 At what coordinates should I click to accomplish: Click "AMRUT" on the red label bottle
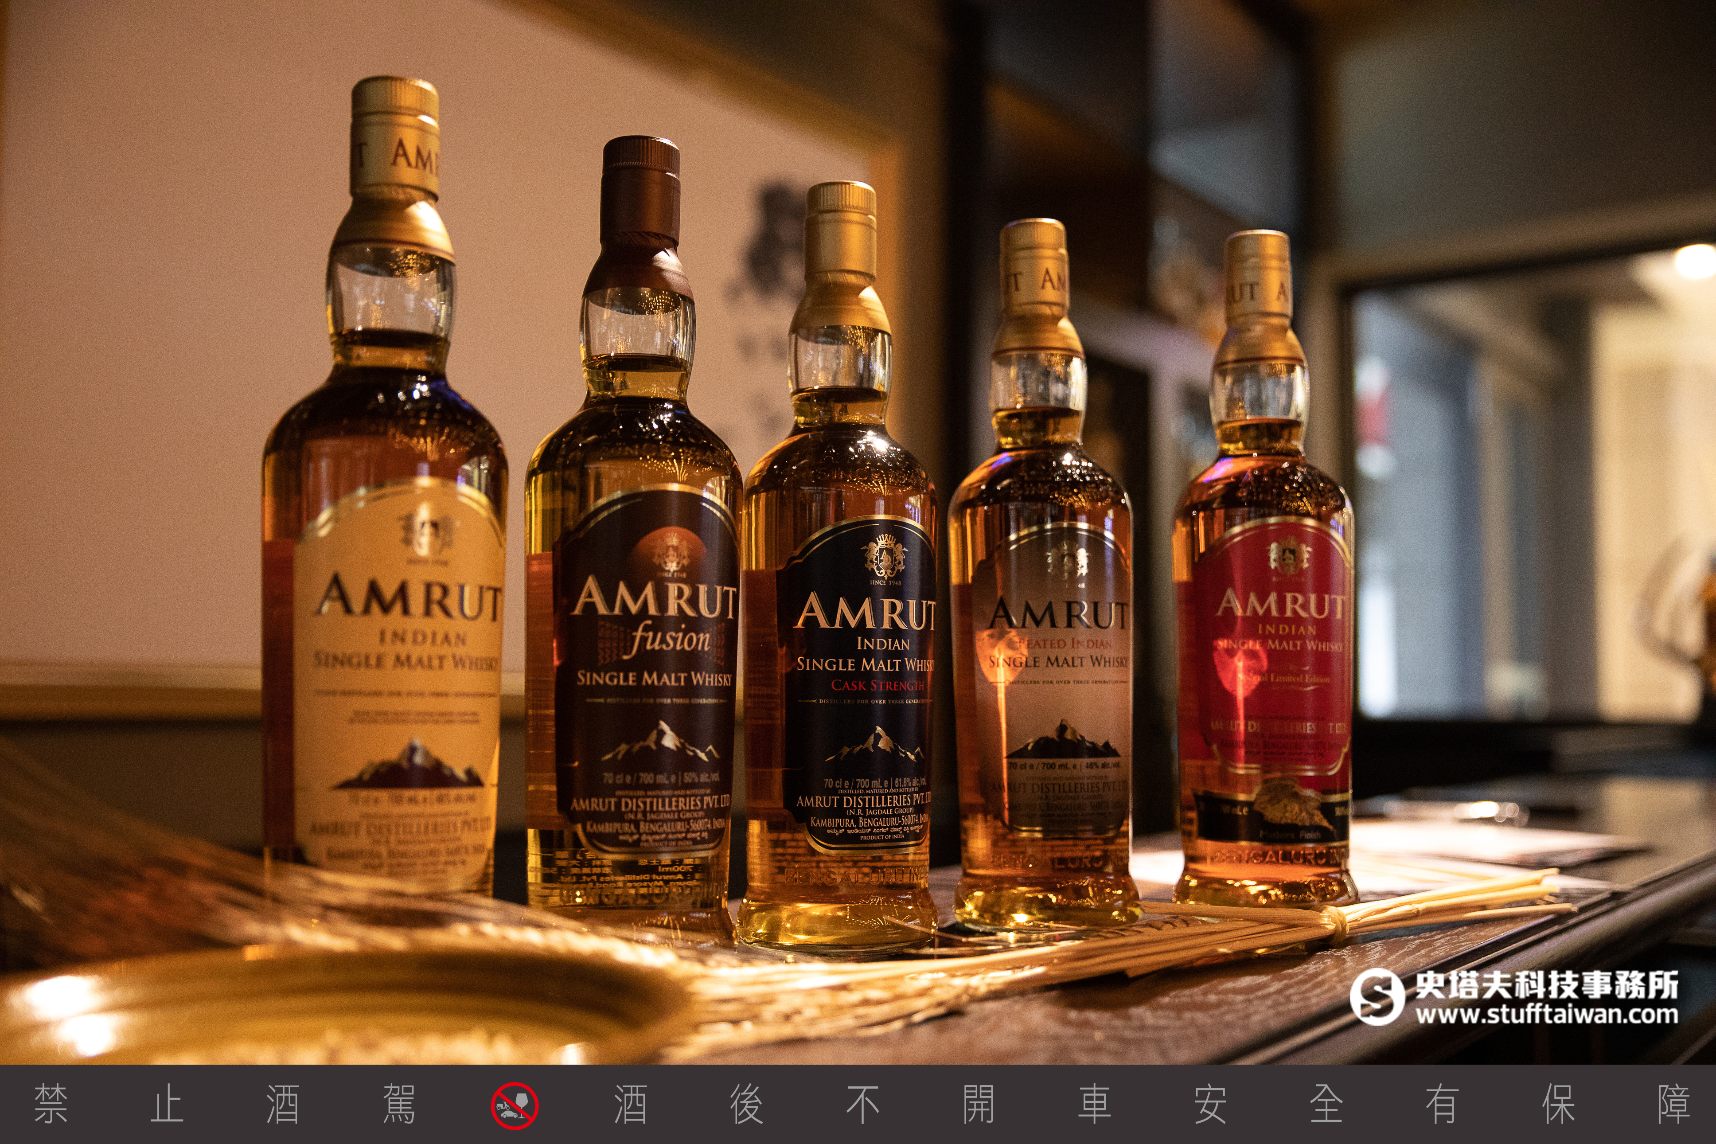point(1281,603)
